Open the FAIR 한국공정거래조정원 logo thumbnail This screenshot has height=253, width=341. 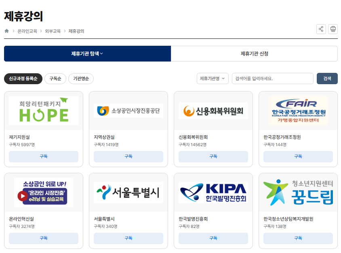pos(298,111)
